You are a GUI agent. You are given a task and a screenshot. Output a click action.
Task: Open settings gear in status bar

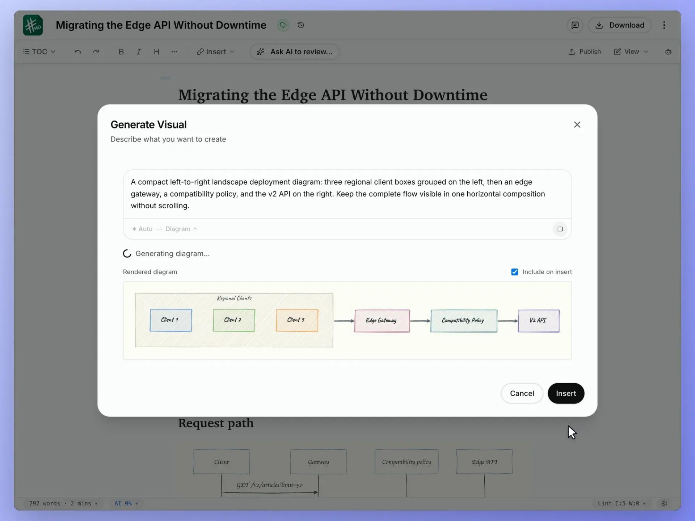click(x=664, y=503)
